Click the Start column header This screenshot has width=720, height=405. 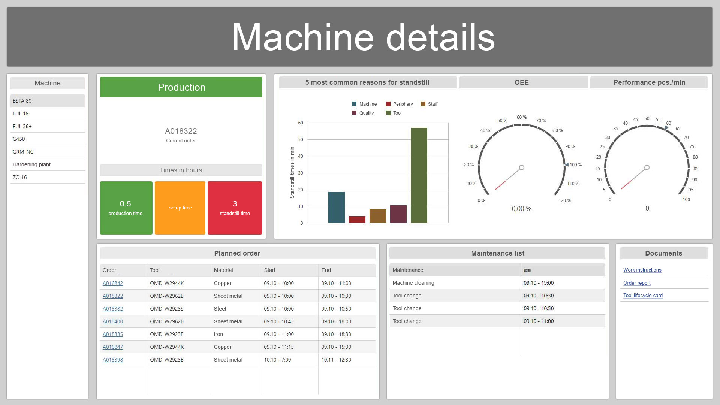point(269,270)
